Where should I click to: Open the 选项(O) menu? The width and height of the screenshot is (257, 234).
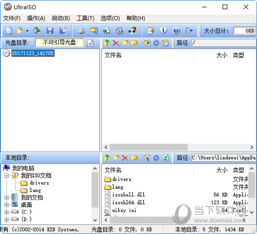(x=110, y=18)
